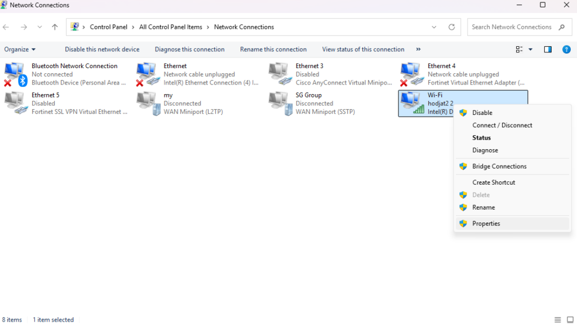Select the 'my' L2TP VPN connection icon
The image size is (577, 325).
(x=148, y=104)
